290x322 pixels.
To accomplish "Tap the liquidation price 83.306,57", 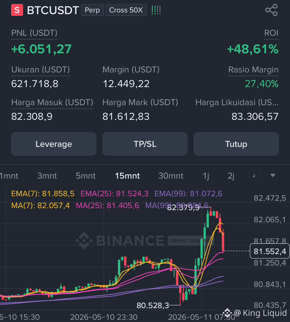I will pos(255,116).
